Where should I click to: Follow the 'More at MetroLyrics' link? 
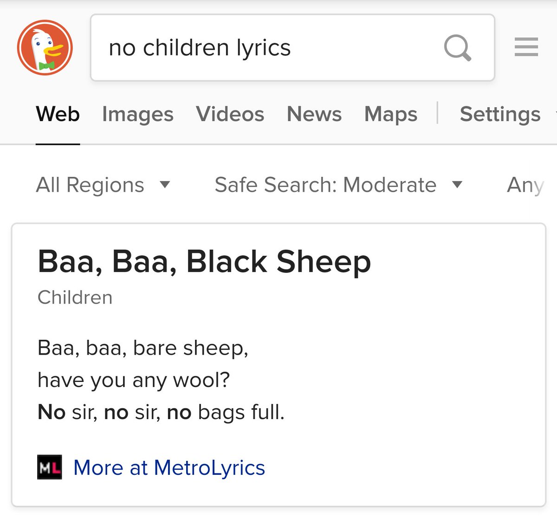[169, 467]
